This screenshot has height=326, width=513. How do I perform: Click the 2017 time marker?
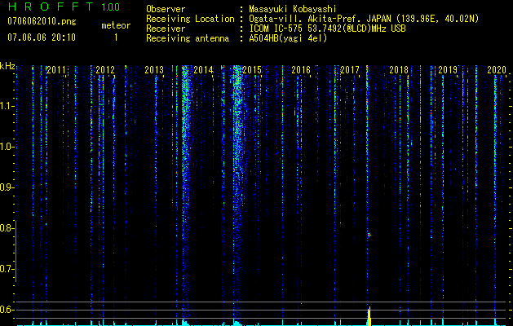point(350,70)
